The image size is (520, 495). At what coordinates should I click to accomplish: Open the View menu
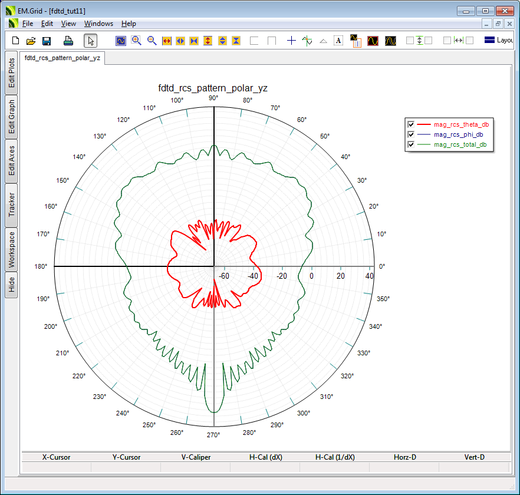point(68,24)
